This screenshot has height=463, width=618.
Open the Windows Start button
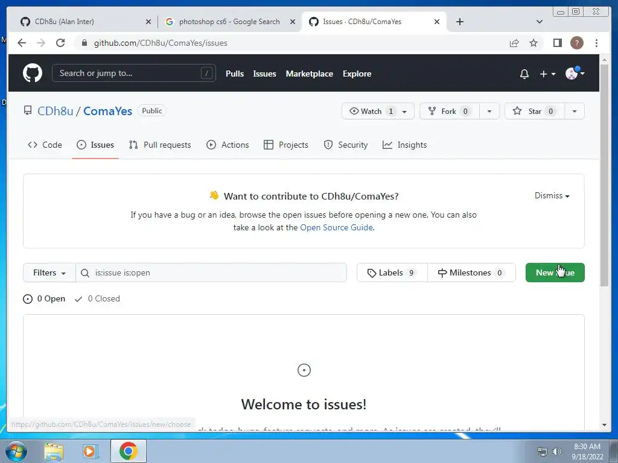click(x=16, y=451)
